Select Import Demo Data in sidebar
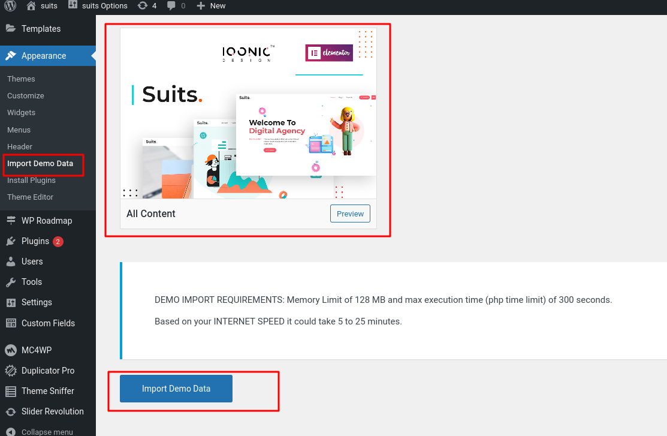Viewport: 667px width, 436px height. [x=40, y=164]
